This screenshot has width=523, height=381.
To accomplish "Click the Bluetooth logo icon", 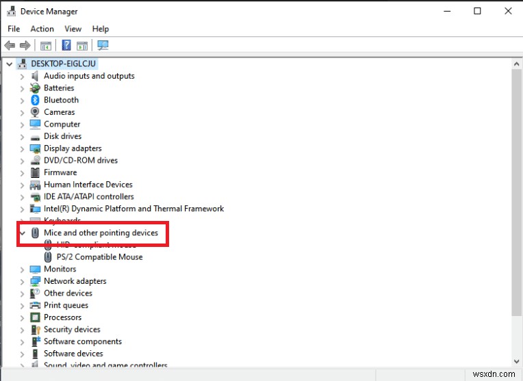I will [x=35, y=100].
